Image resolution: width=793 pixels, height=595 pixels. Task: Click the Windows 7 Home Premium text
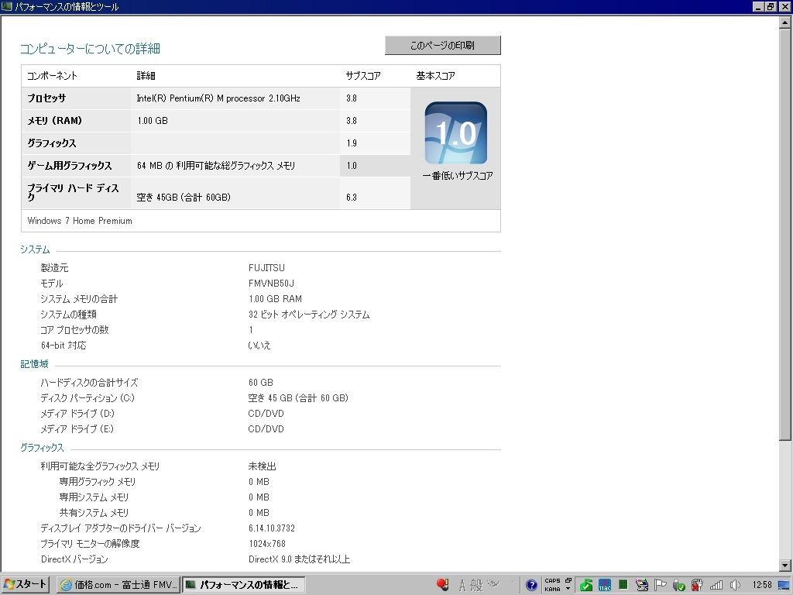[80, 221]
